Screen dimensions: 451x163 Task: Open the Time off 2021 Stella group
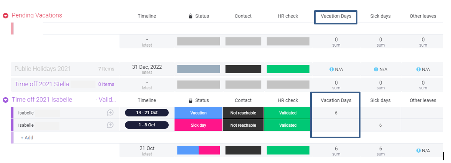tap(42, 84)
